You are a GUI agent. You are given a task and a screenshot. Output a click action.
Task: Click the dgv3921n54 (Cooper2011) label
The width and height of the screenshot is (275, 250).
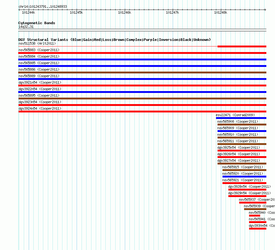click(40, 82)
